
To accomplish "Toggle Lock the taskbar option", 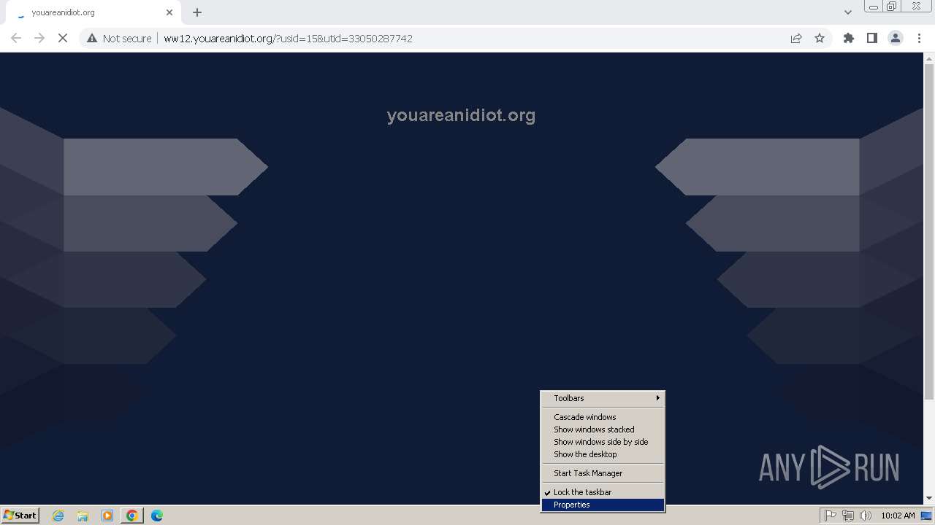I will (x=603, y=492).
